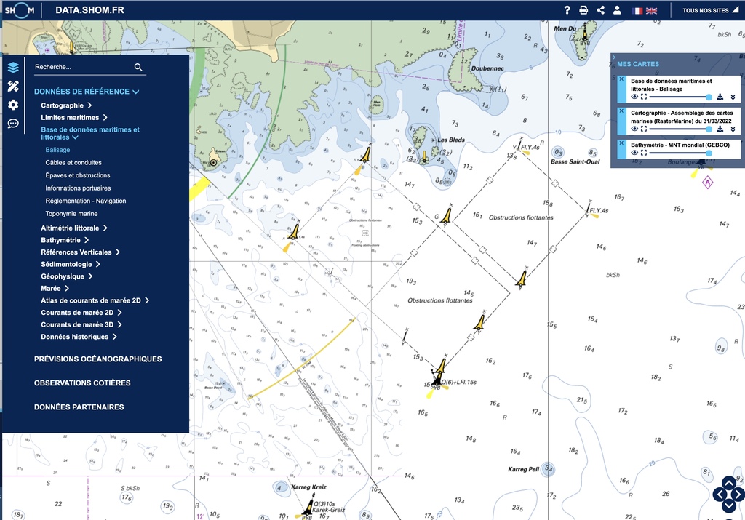The image size is (745, 520).
Task: Collapse the Mes Cartes panel arrow
Action: coord(614,57)
